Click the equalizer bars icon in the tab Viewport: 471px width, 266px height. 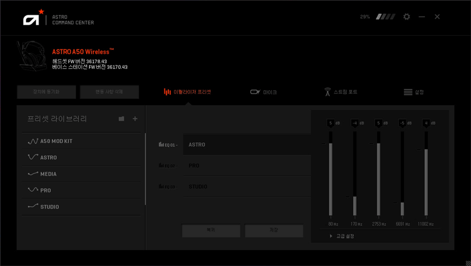click(167, 92)
